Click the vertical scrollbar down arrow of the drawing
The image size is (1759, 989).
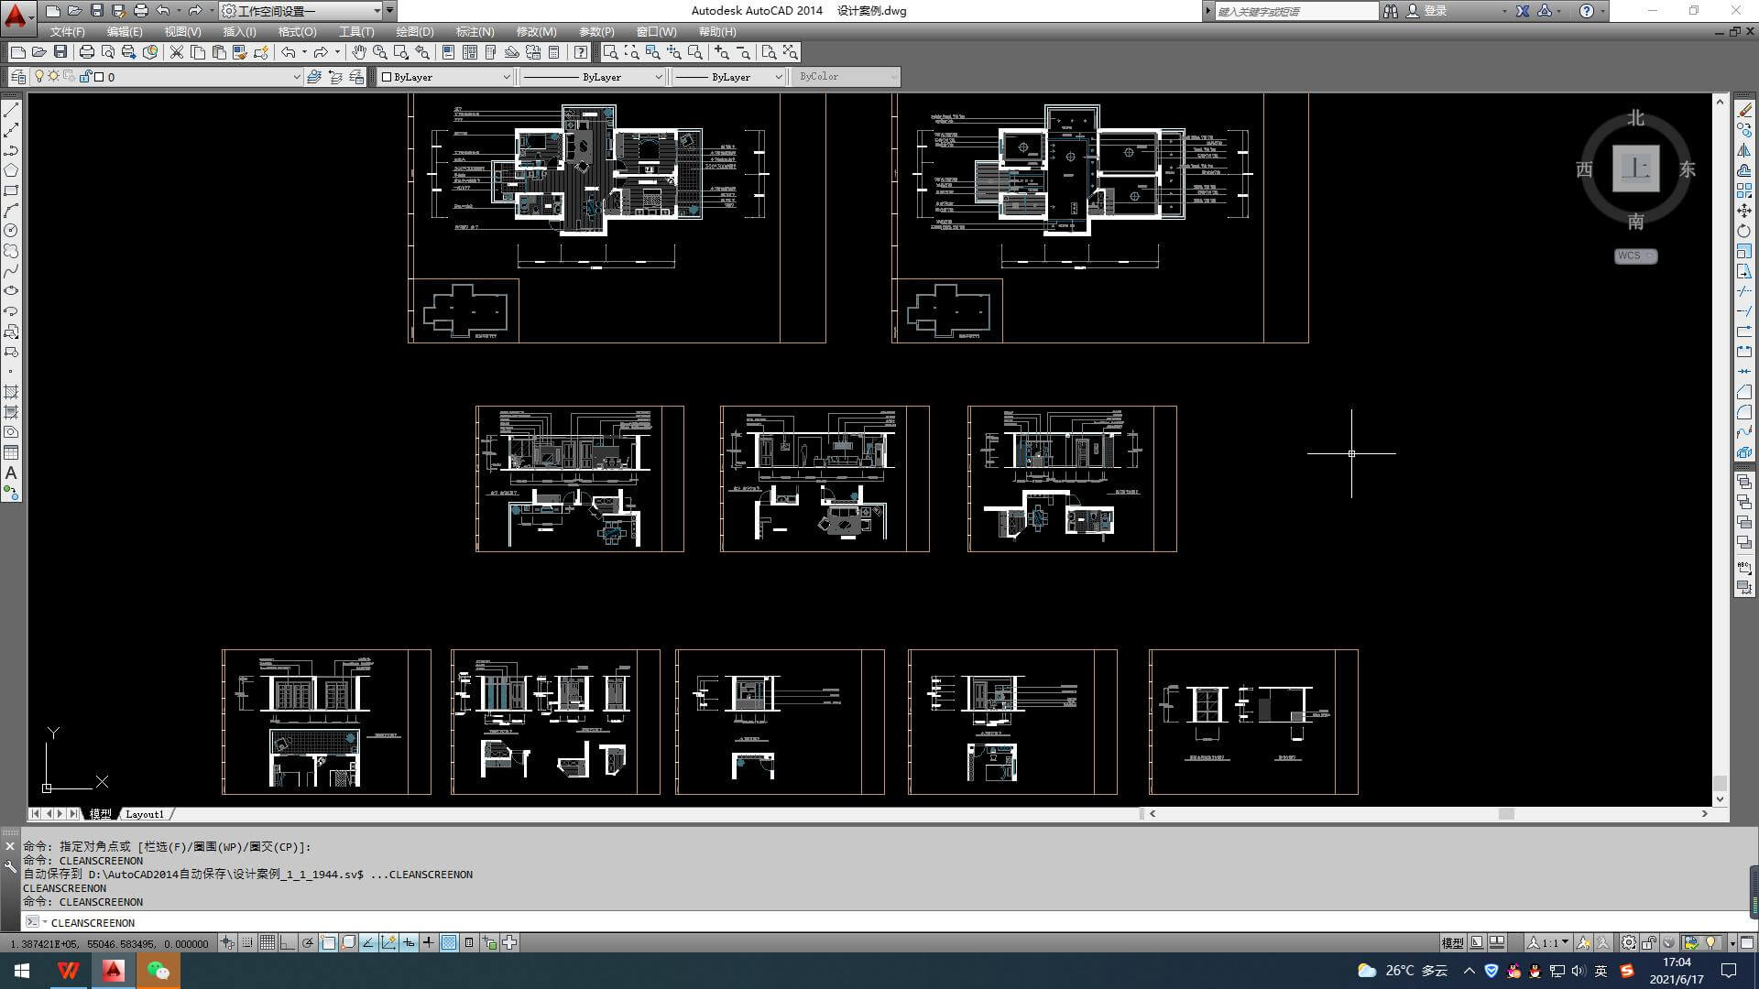tap(1720, 799)
